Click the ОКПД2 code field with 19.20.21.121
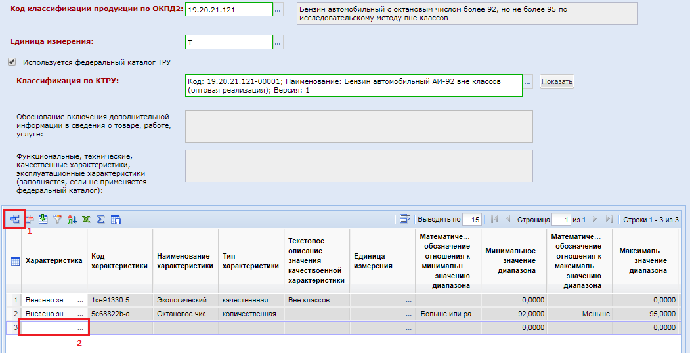The width and height of the screenshot is (690, 353). [x=228, y=10]
